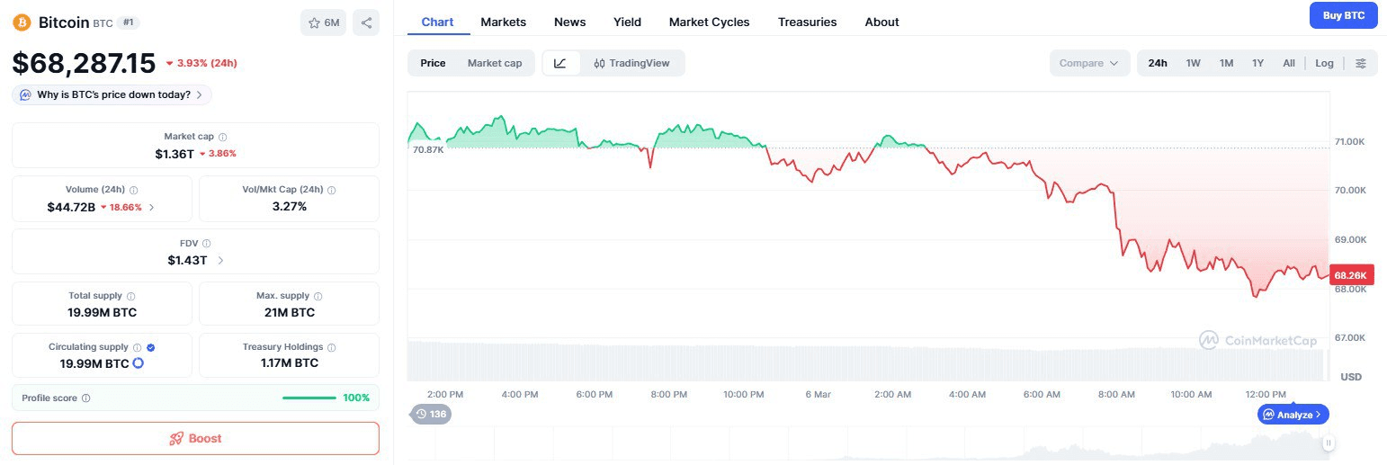Click the share icon button
The width and height of the screenshot is (1387, 465).
tap(366, 23)
